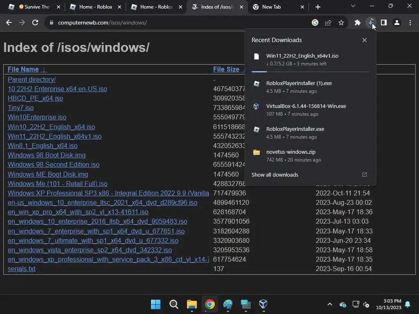
Task: Open File Explorer from taskbar
Action: 192,304
